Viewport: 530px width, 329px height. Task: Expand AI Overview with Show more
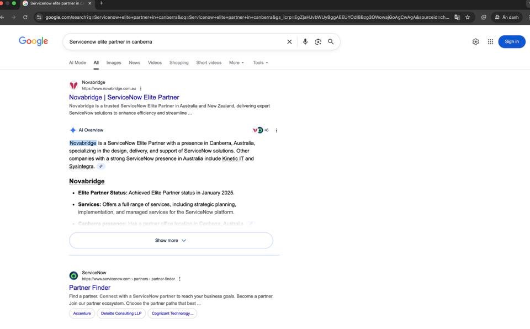click(x=171, y=241)
